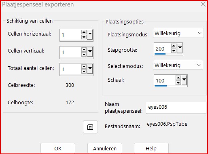This screenshot has width=208, height=154.
Task: Click the Stapgrootte blue slider bar
Action: pyautogui.click(x=160, y=54)
